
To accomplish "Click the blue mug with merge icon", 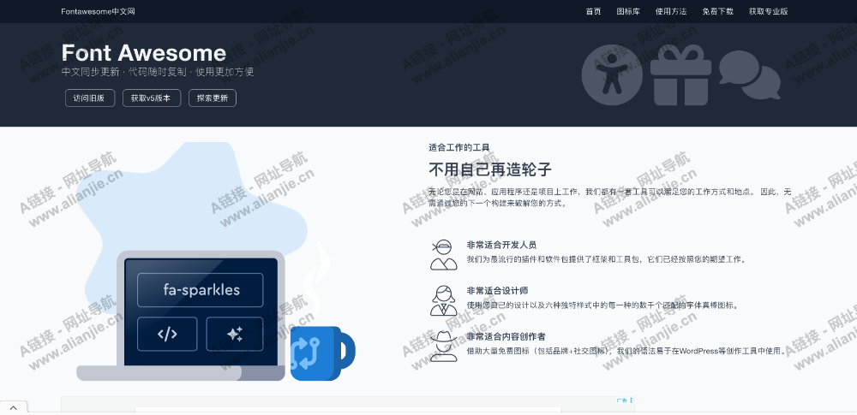I will 322,353.
